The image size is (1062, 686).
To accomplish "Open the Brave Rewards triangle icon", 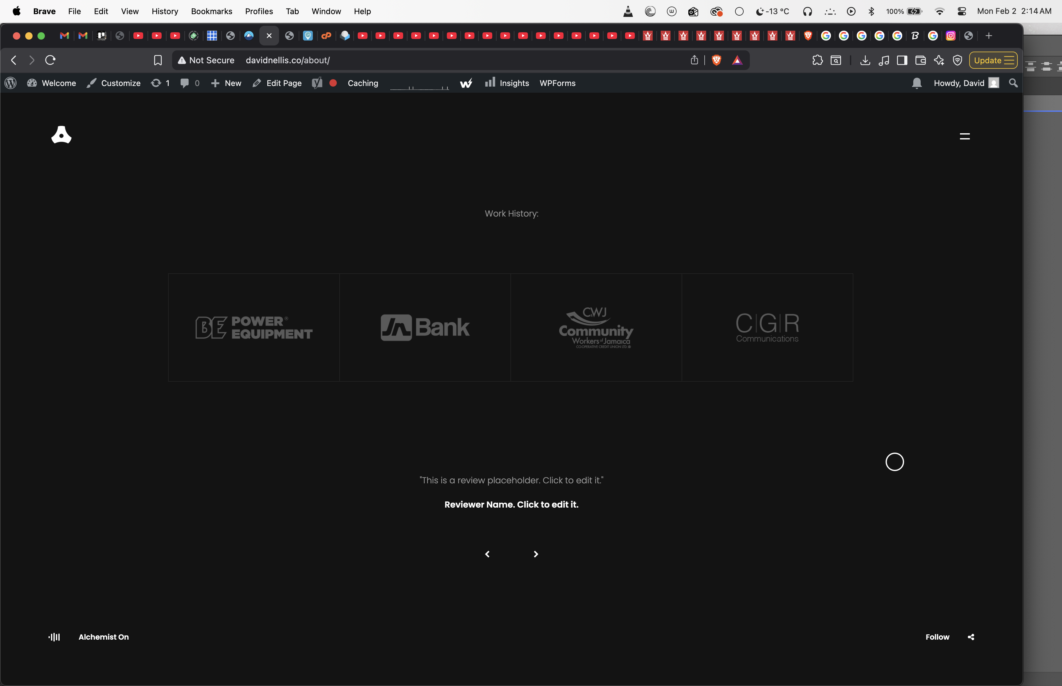I will 737,60.
